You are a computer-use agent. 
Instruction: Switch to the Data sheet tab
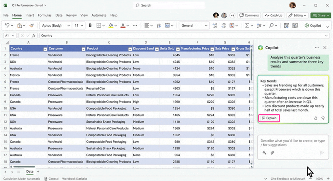[30, 171]
